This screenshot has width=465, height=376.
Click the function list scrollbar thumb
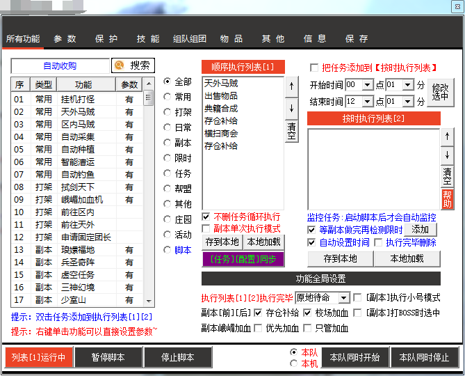149,97
